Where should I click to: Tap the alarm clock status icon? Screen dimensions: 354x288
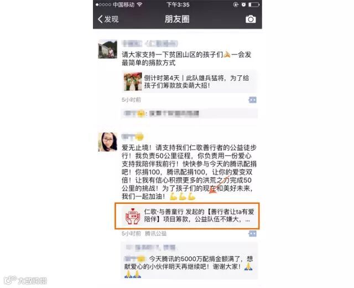click(243, 4)
